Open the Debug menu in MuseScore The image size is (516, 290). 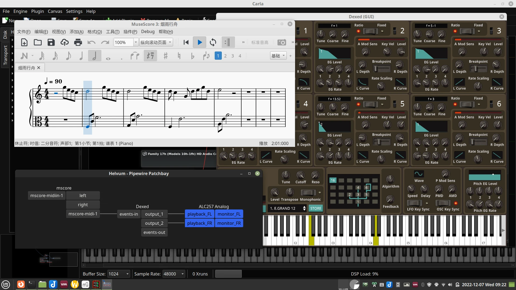tap(148, 32)
